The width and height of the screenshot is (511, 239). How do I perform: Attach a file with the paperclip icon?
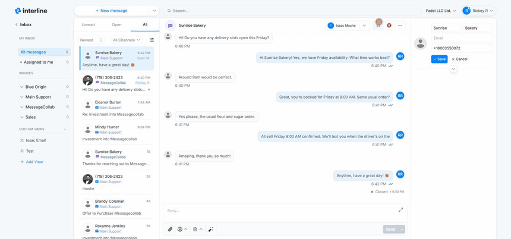pos(170,229)
